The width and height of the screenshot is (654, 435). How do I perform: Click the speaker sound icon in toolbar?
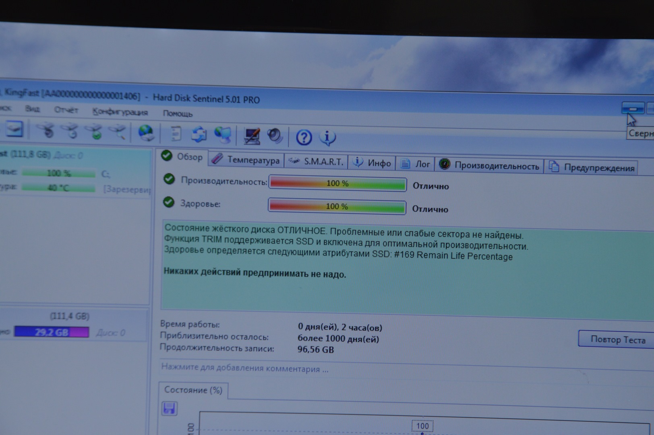[x=275, y=136]
